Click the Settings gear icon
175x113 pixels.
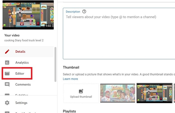point(7,103)
